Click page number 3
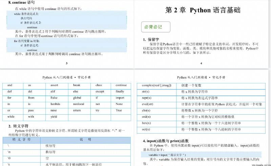 coord(66,63)
